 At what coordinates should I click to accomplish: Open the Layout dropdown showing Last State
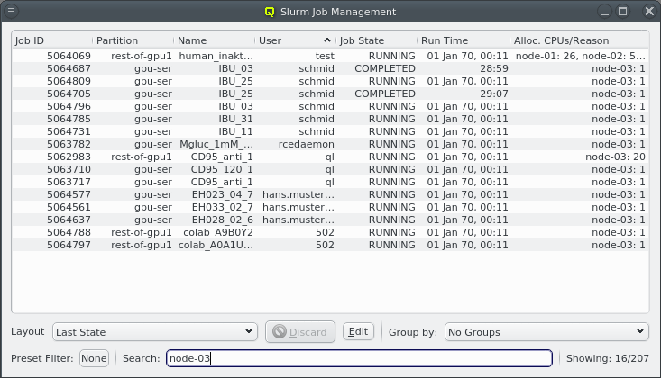(155, 332)
